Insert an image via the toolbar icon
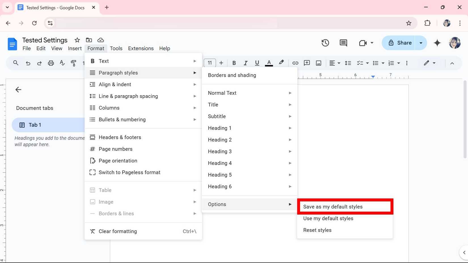Image resolution: width=468 pixels, height=263 pixels. pos(319,63)
